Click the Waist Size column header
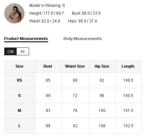Screen dimensions: 147x136 (x=75, y=66)
